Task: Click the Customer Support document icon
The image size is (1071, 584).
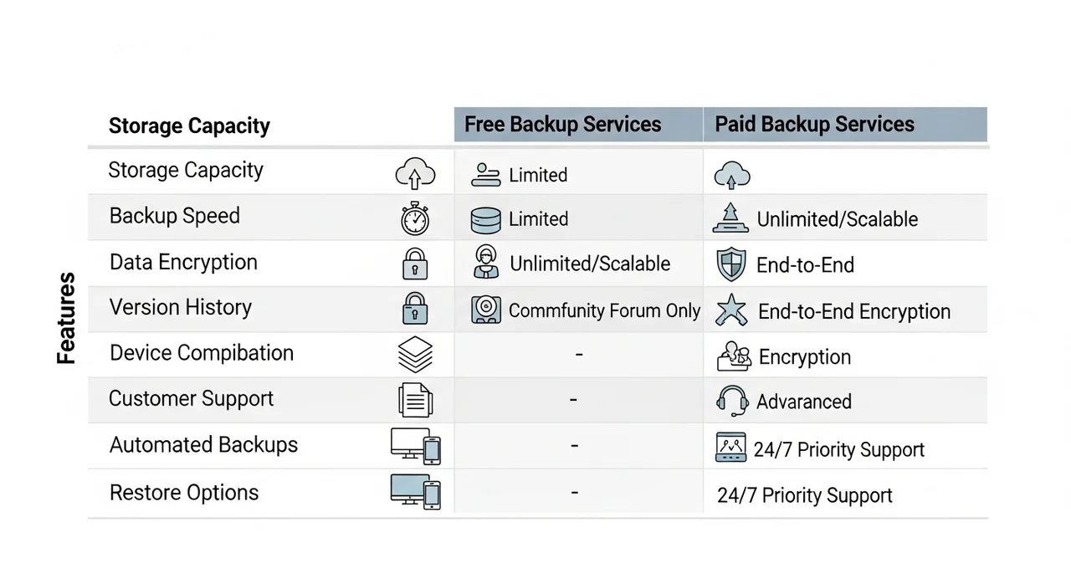Action: click(415, 400)
